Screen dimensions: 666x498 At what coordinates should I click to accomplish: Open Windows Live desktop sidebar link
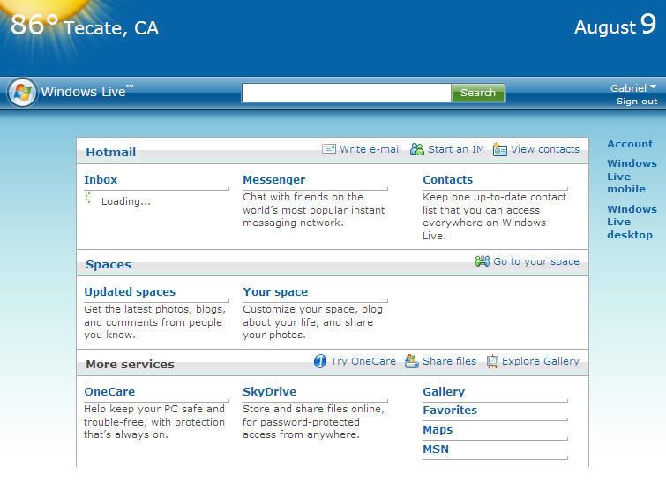pyautogui.click(x=631, y=222)
